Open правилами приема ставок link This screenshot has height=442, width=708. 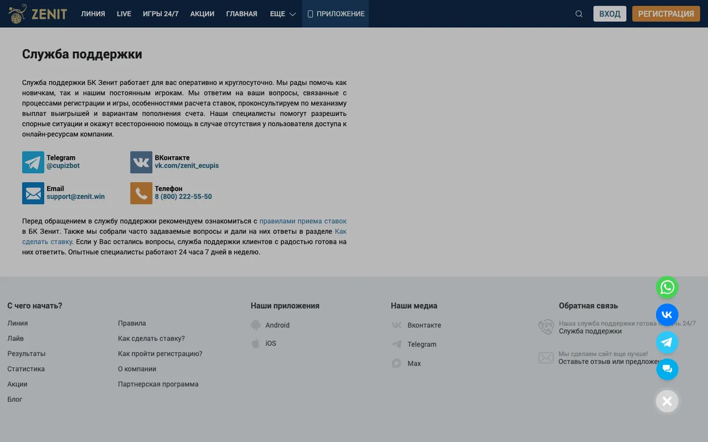point(303,222)
